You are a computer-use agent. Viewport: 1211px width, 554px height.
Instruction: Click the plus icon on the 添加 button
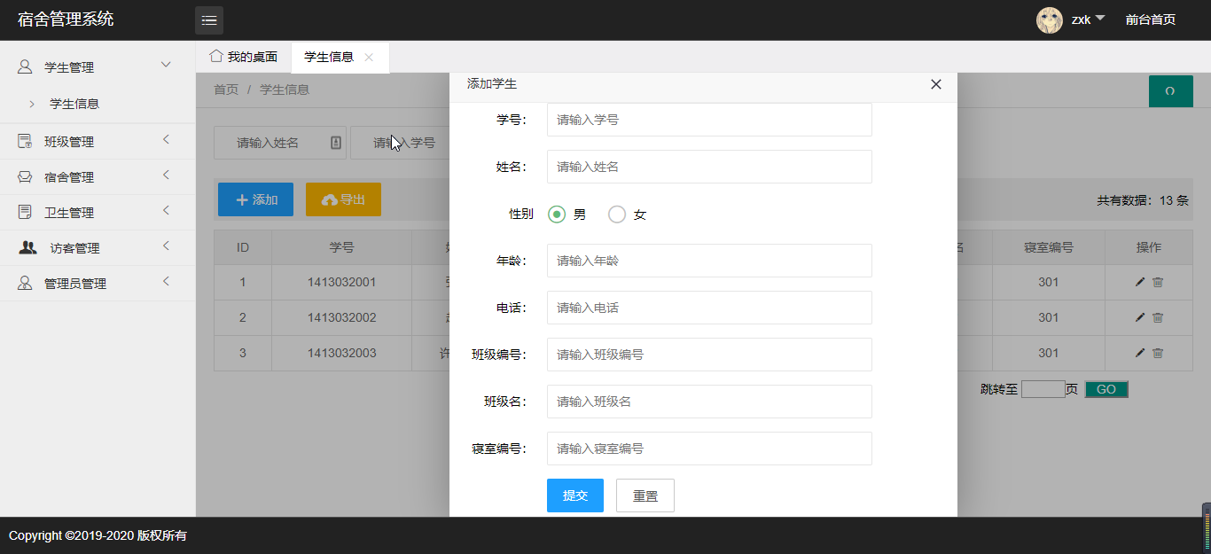click(241, 199)
